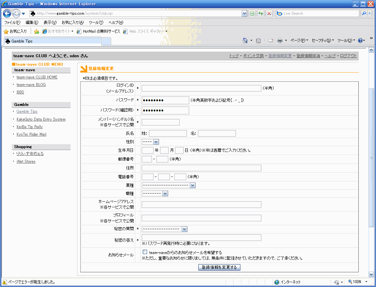
Task: Expand the Home button dropdown arrow
Action: pos(251,41)
